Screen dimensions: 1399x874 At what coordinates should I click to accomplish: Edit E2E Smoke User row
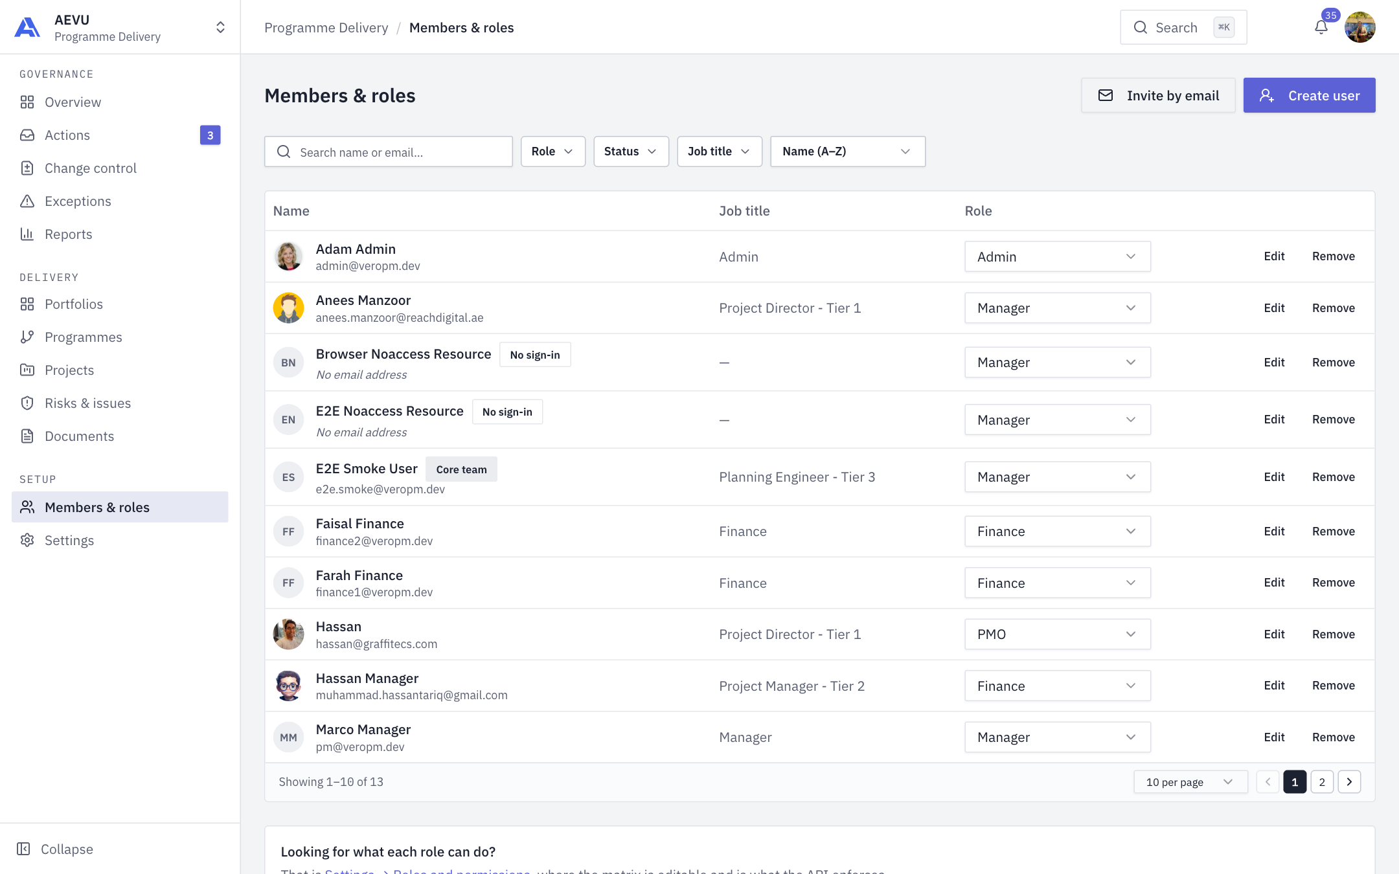click(x=1274, y=477)
